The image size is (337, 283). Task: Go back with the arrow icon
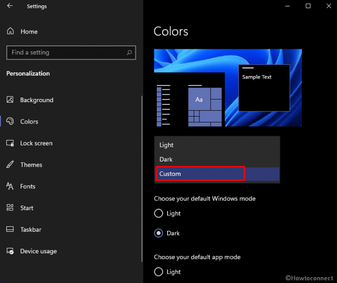10,6
